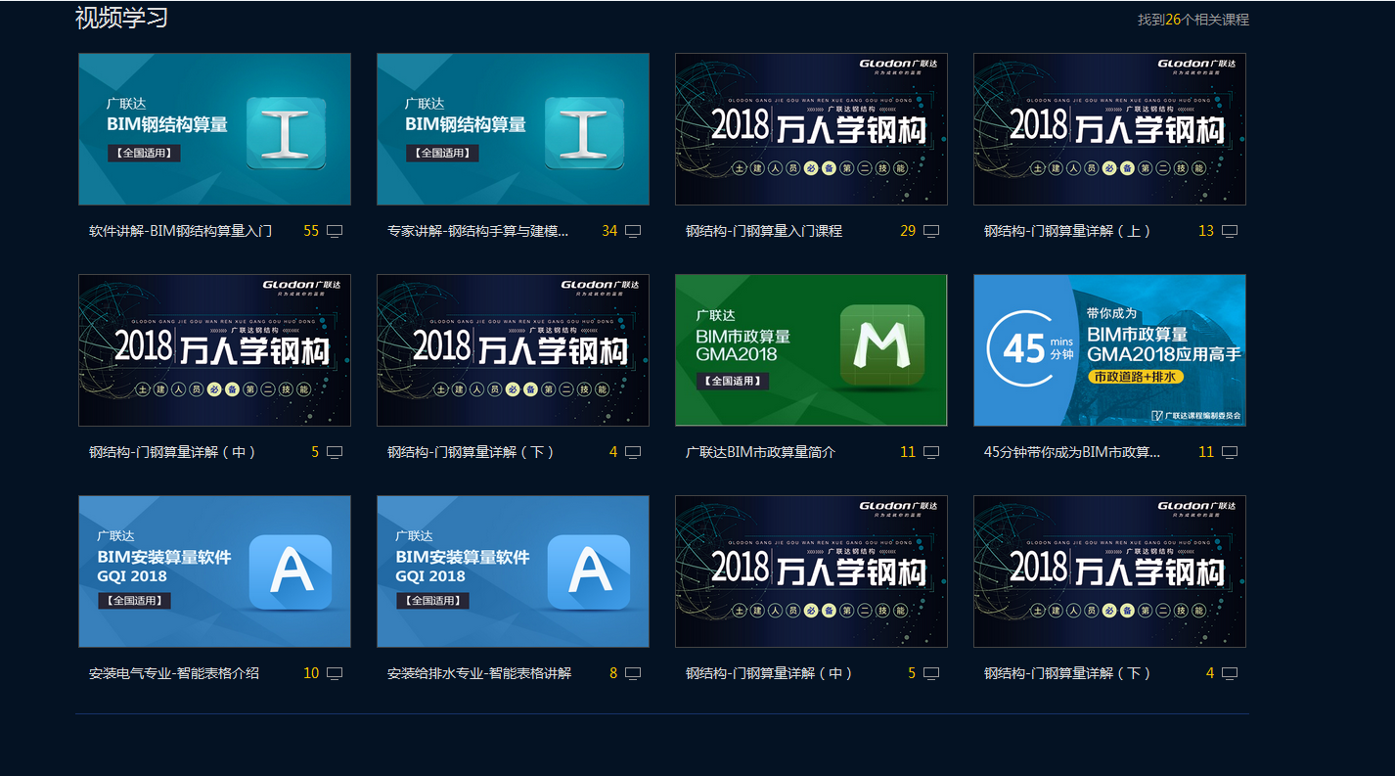This screenshot has height=776, width=1395.
Task: Click the monitor icon beside 45分钟带你成为BIM市政算
Action: point(1230,452)
